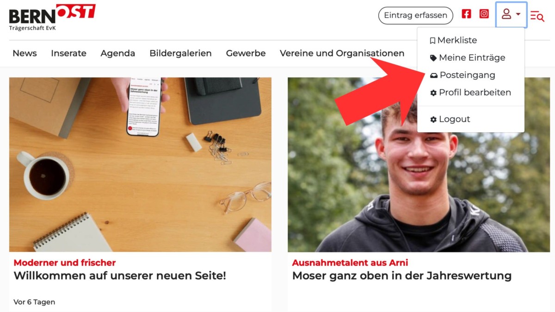Click the gear icon beside Profil bearbeiten
Image resolution: width=555 pixels, height=312 pixels.
(433, 93)
